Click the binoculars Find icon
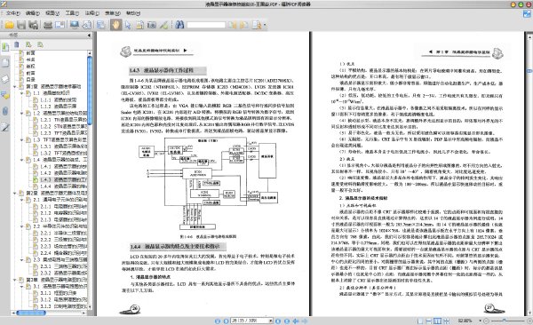The image size is (533, 325). tap(179, 25)
